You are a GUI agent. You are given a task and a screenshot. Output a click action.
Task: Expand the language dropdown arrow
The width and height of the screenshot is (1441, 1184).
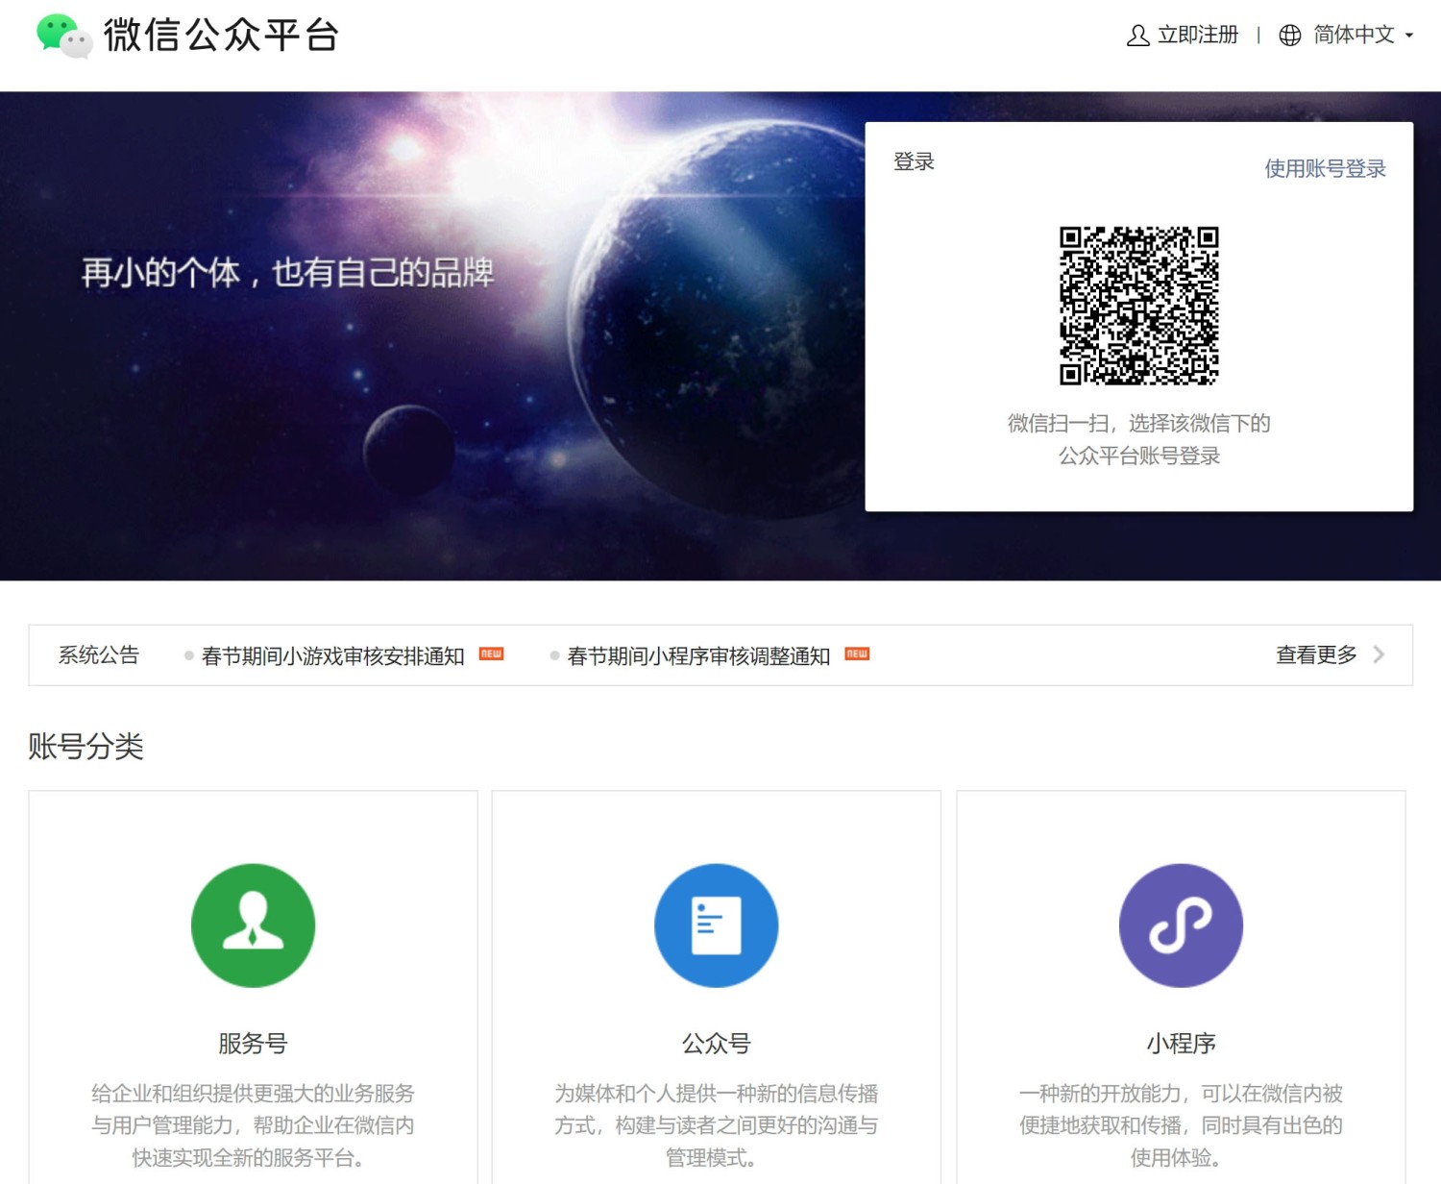click(1408, 36)
